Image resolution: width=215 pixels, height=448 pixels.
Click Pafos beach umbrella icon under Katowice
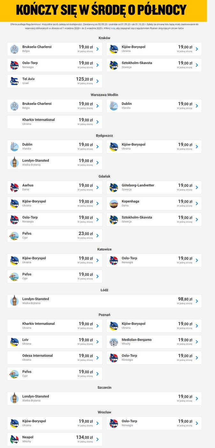click(x=14, y=276)
